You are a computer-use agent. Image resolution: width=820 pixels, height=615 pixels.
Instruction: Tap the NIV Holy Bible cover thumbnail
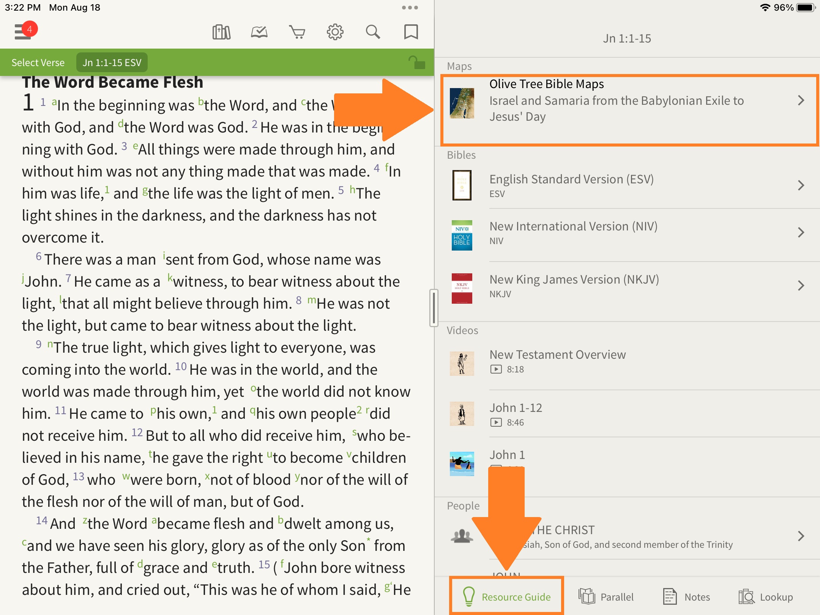pyautogui.click(x=462, y=235)
